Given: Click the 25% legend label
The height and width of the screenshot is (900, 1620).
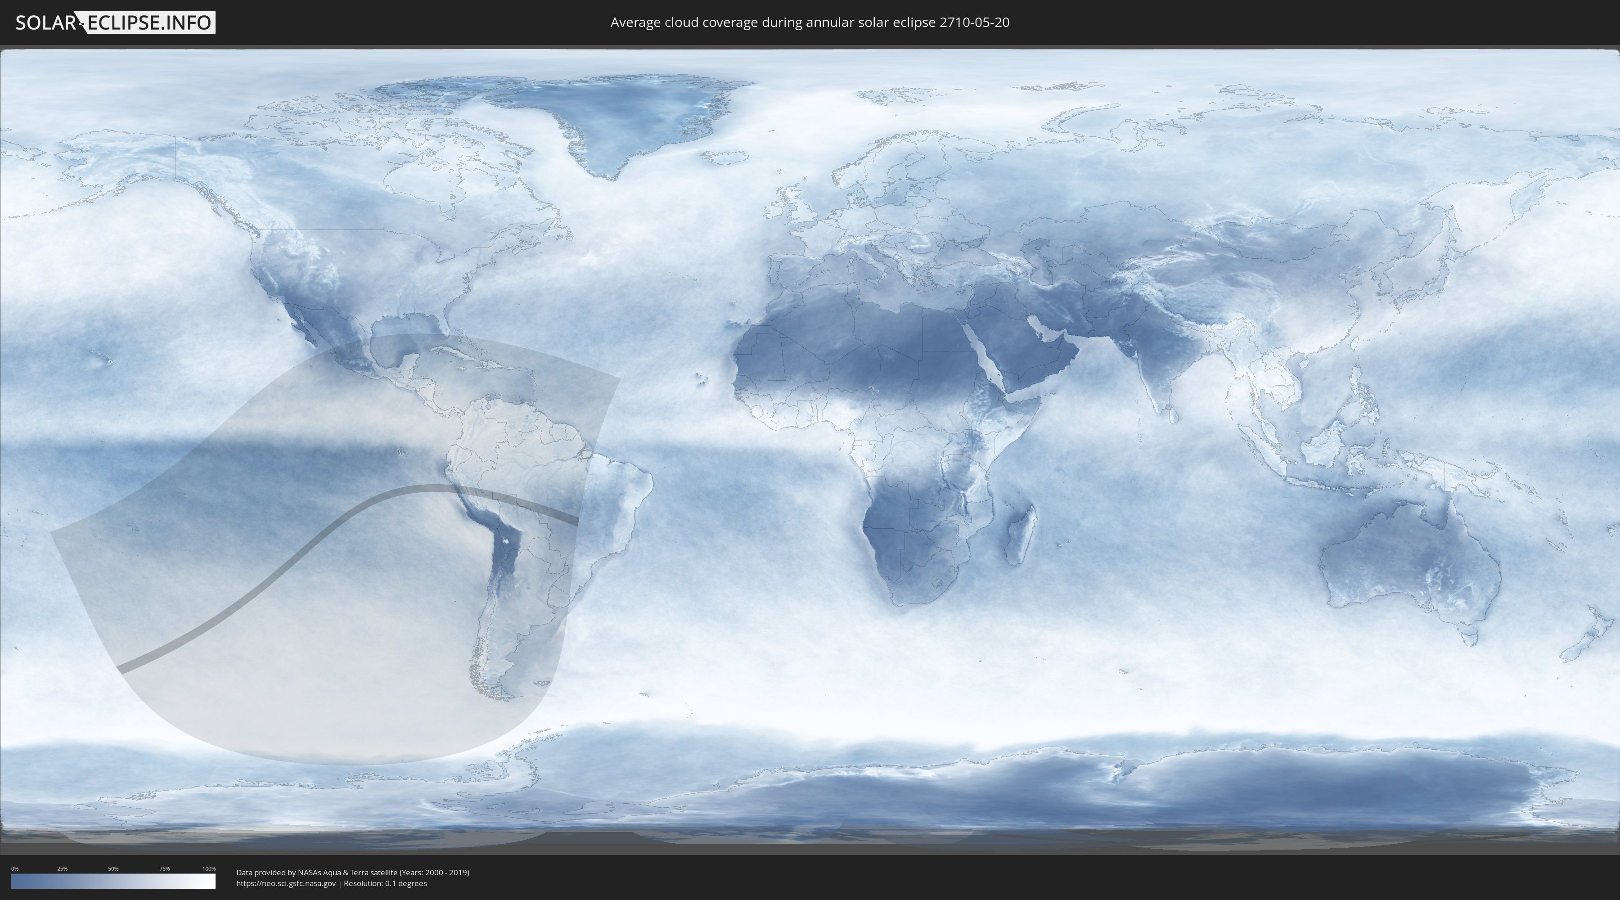Looking at the screenshot, I should pos(62,868).
